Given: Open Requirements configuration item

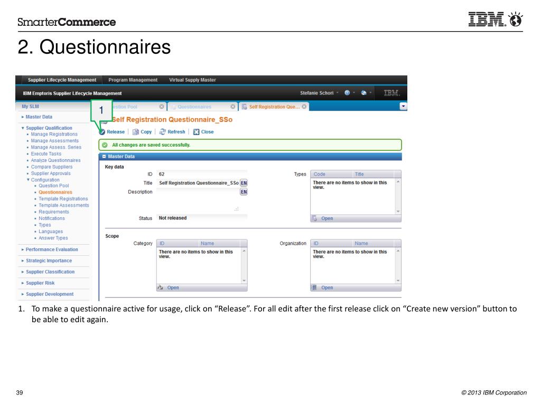Looking at the screenshot, I should [54, 212].
